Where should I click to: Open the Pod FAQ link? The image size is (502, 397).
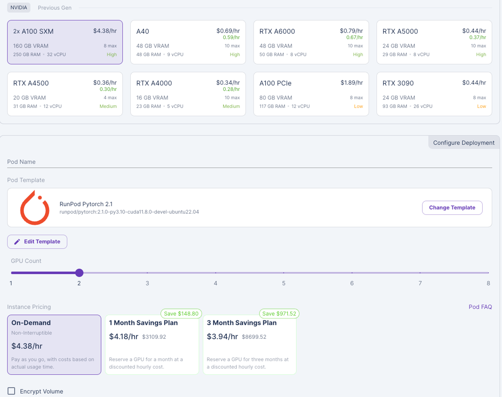tap(480, 307)
